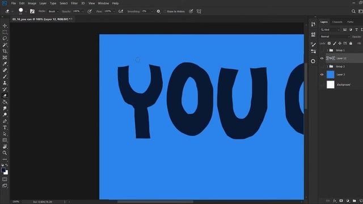Select the Dodge tool
Image resolution: width=363 pixels, height=204 pixels.
[5, 114]
